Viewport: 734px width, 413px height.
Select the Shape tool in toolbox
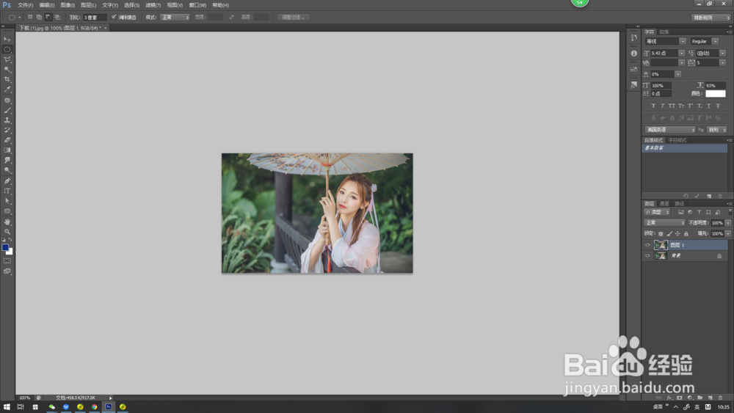(7, 211)
